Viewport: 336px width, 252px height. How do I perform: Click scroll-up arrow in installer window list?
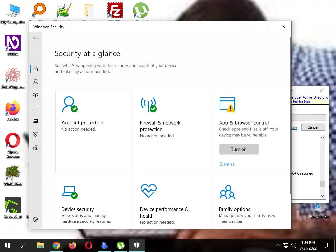click(x=322, y=137)
